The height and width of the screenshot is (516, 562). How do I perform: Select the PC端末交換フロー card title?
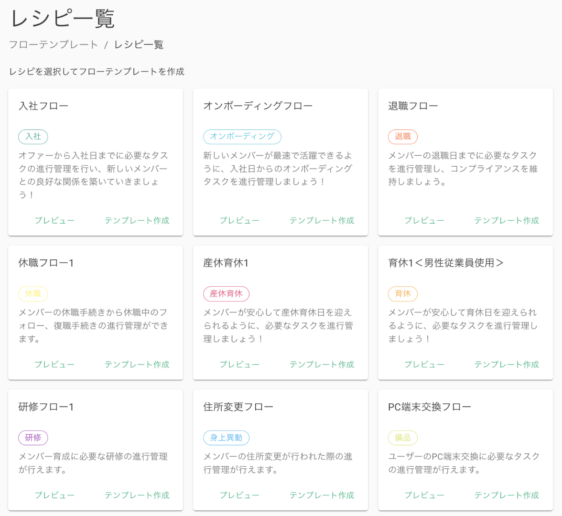[x=430, y=407]
